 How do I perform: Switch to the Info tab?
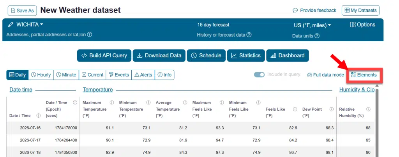(x=165, y=75)
